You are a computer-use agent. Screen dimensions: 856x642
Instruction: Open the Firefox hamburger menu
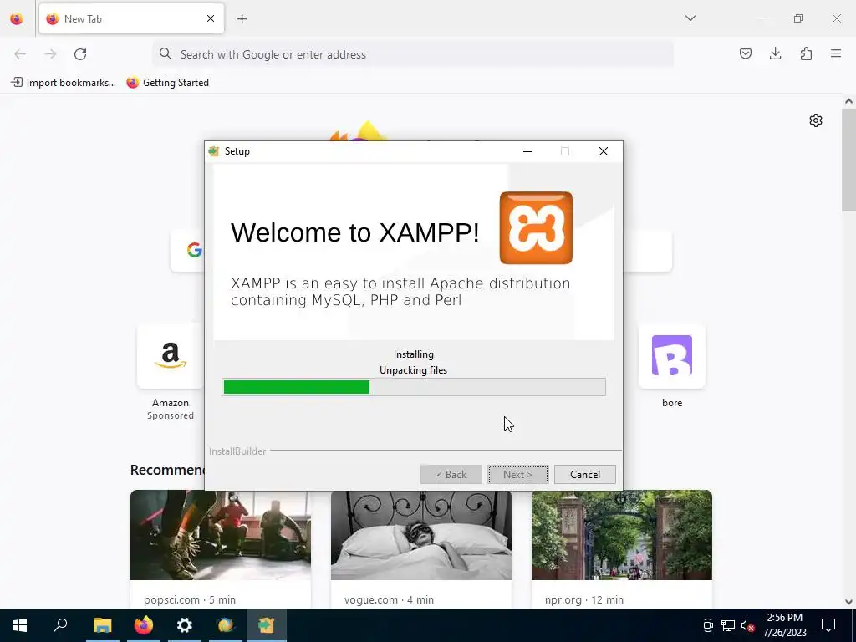coord(836,53)
